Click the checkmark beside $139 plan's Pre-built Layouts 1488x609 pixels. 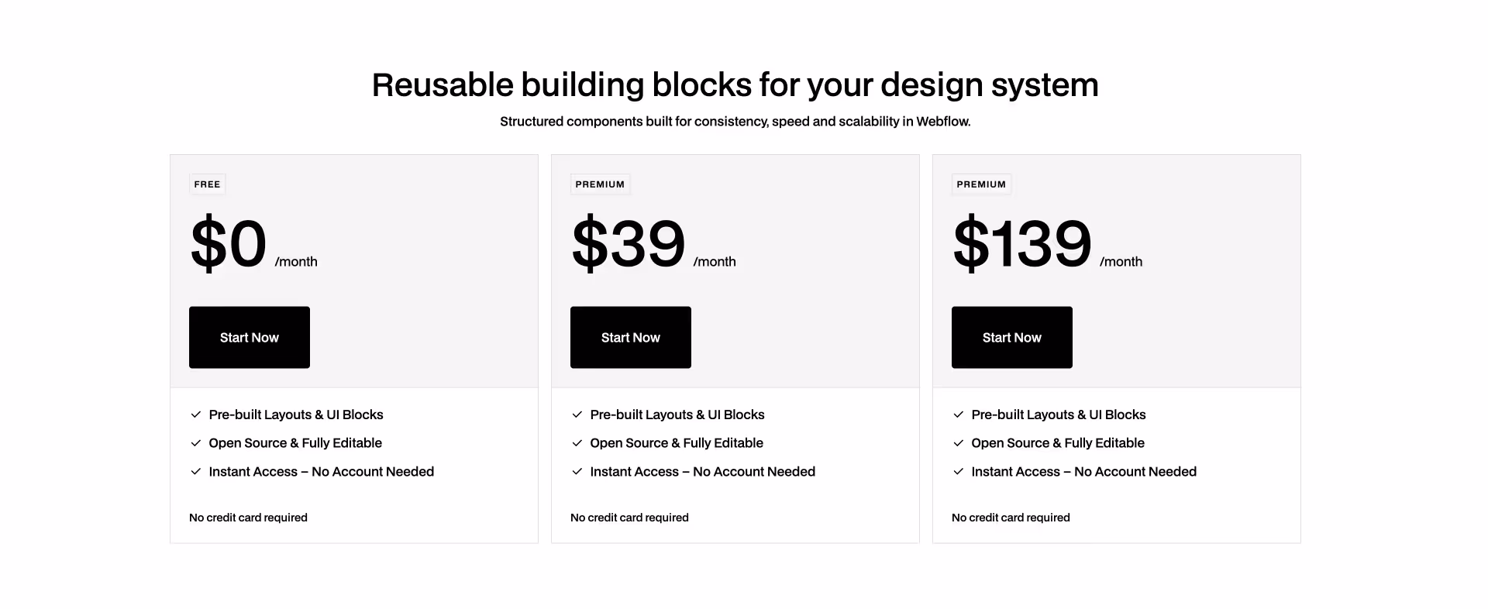click(x=959, y=415)
